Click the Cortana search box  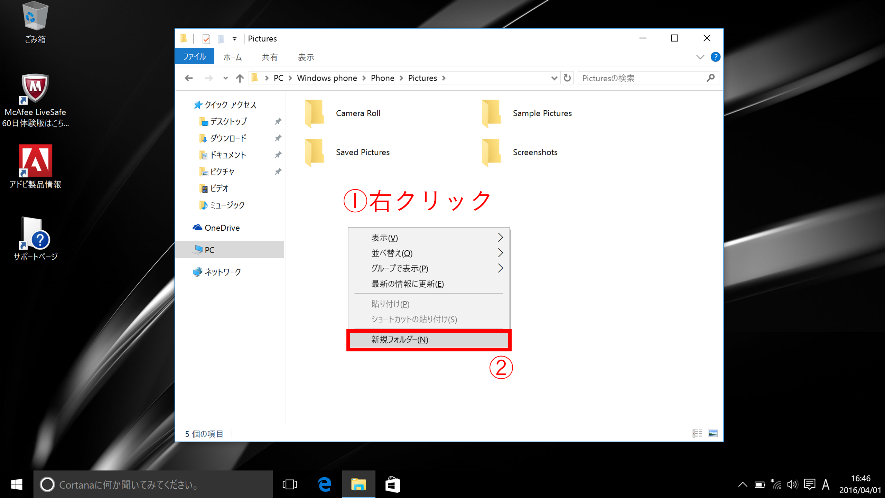coord(153,484)
